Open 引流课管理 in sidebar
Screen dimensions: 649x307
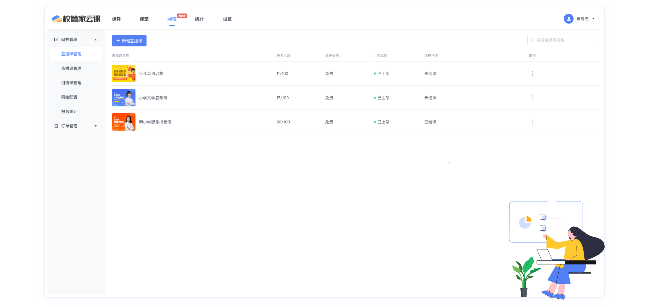(x=71, y=83)
